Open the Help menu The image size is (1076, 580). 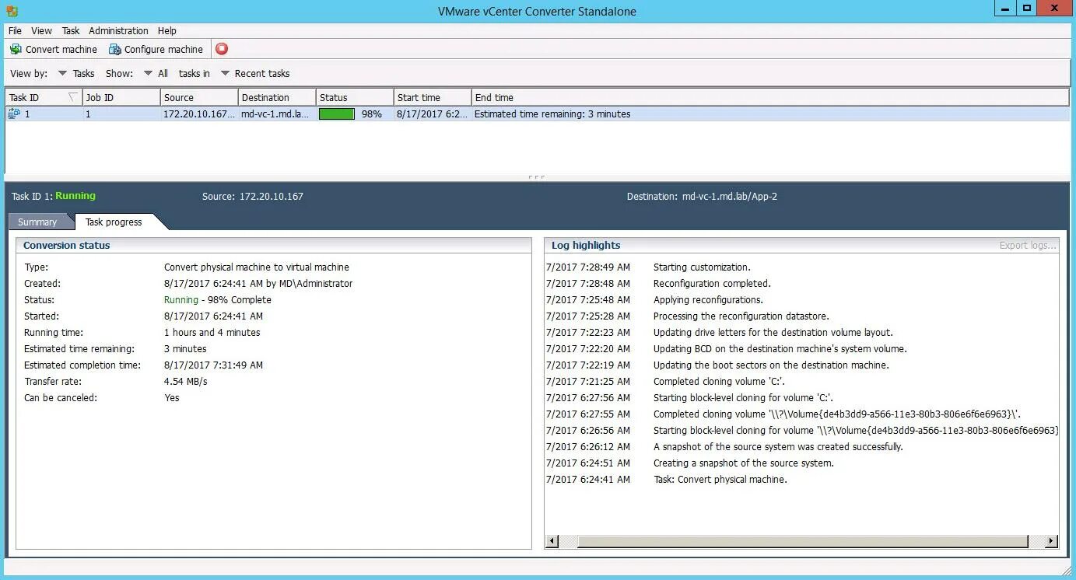167,31
